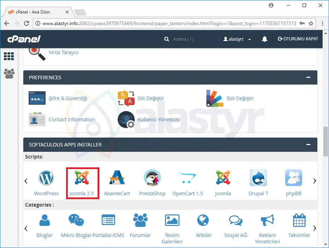The width and height of the screenshot is (329, 248).
Task: Click the WordPress text link
Action: pos(46,194)
